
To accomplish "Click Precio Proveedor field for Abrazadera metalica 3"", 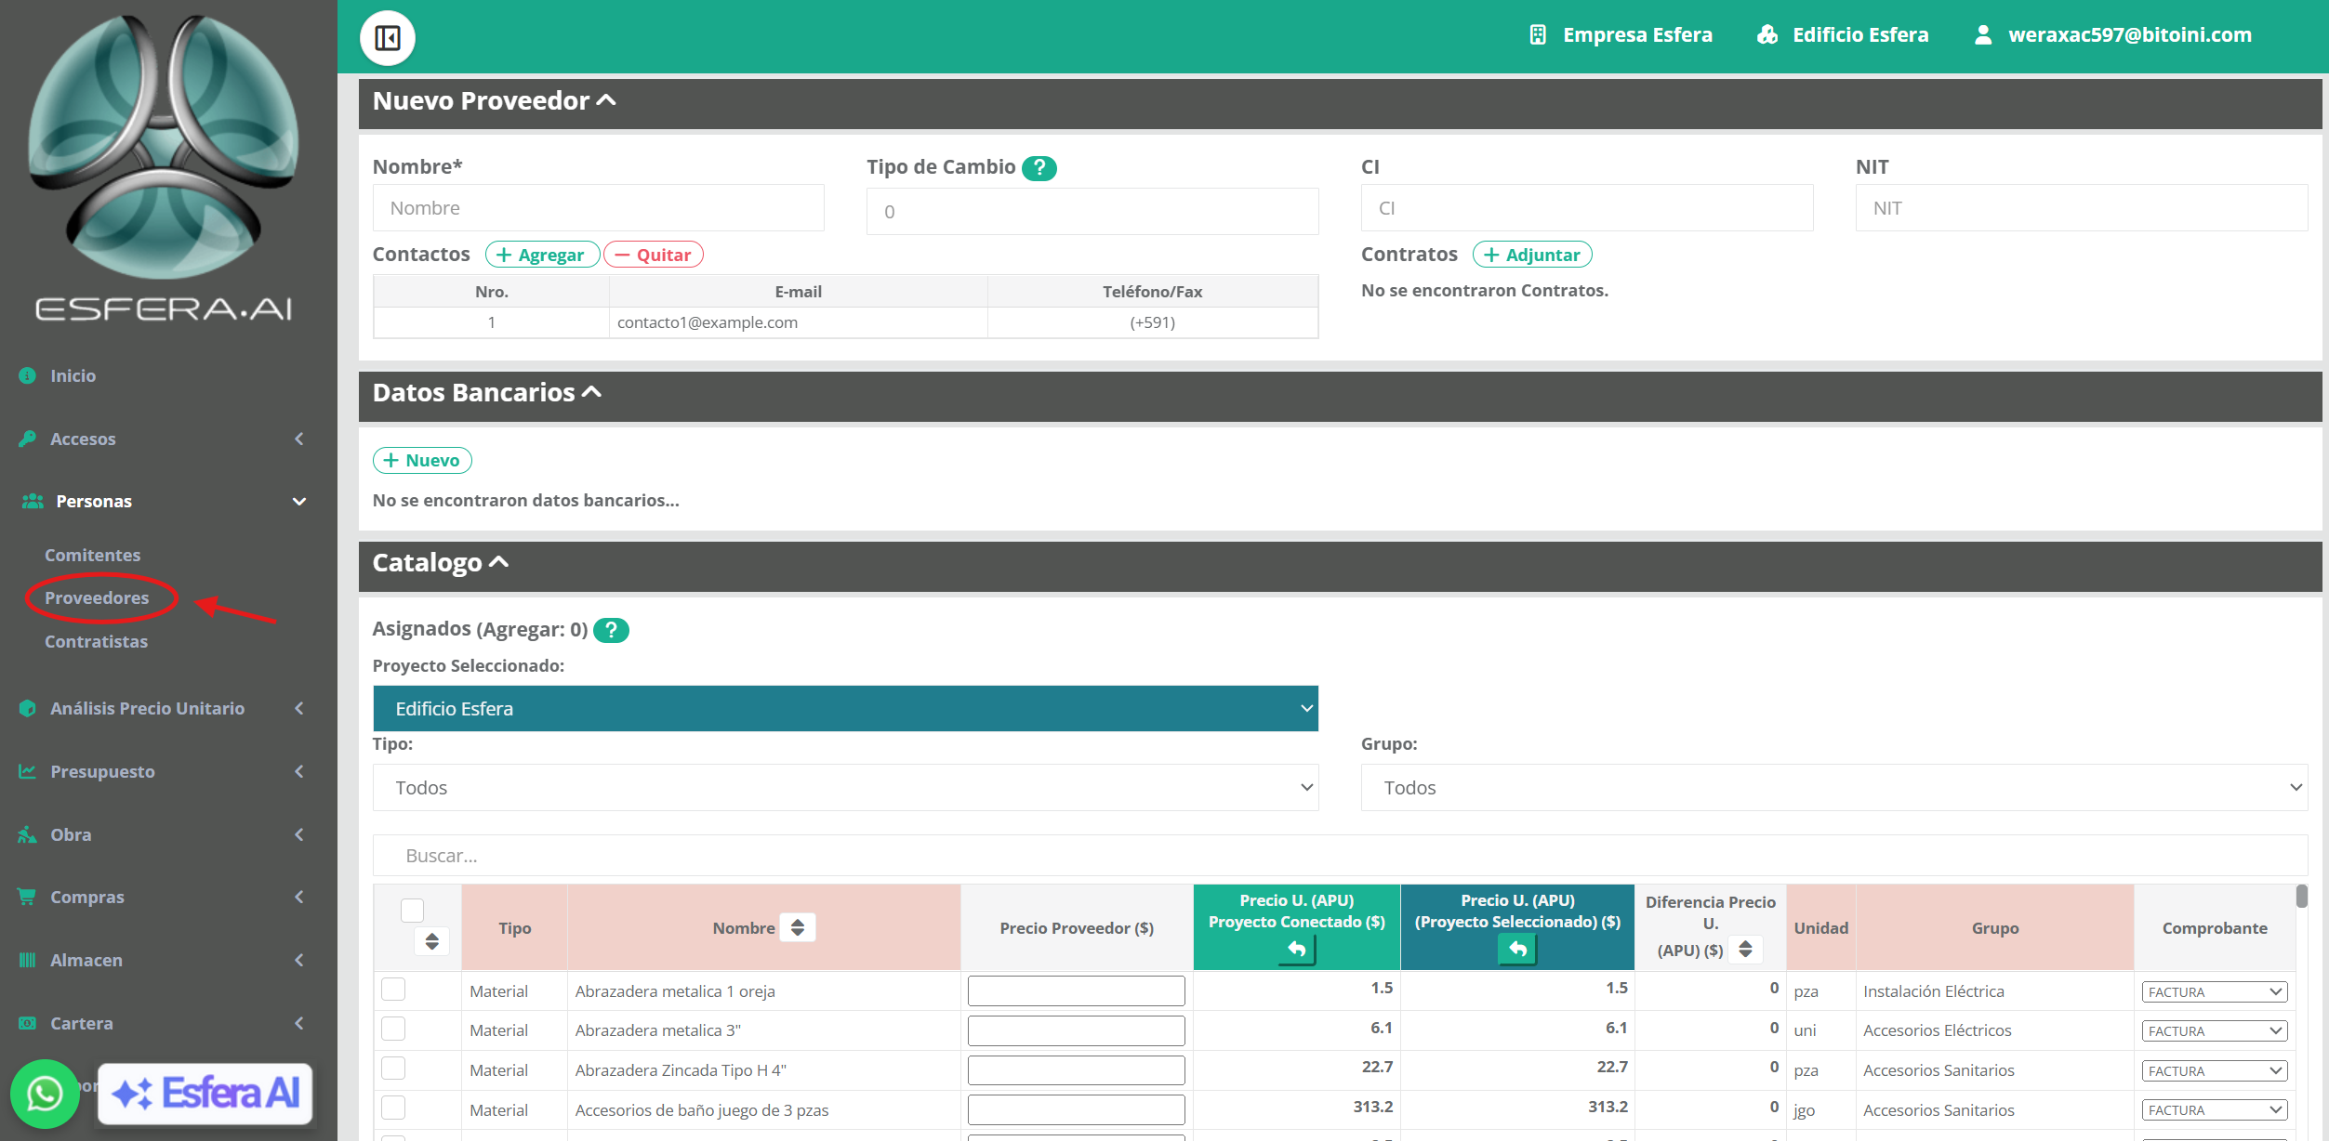I will (1076, 1030).
